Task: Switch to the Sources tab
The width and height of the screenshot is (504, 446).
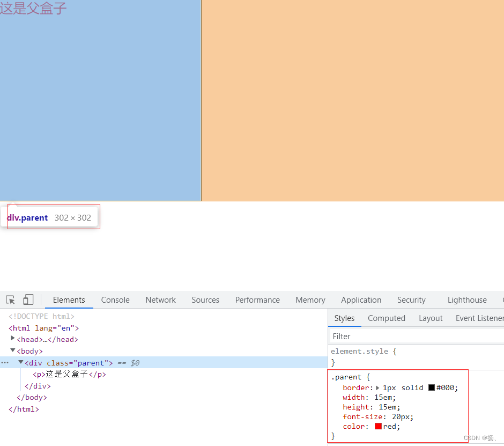Action: pos(205,300)
